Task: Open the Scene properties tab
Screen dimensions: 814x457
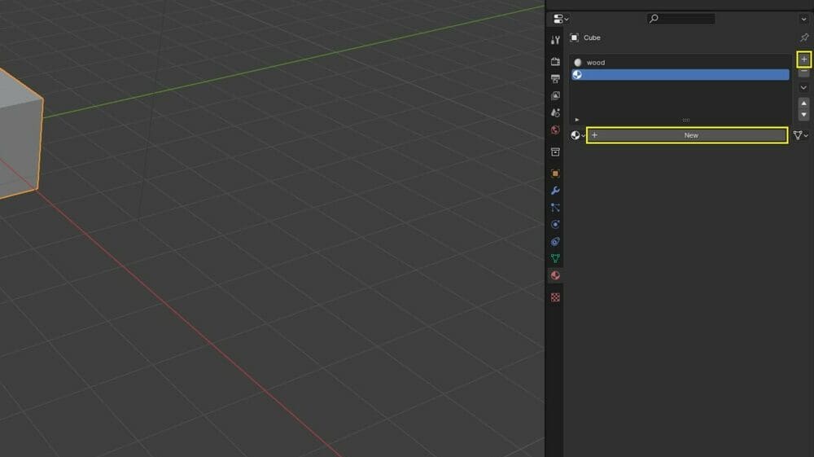Action: (555, 112)
